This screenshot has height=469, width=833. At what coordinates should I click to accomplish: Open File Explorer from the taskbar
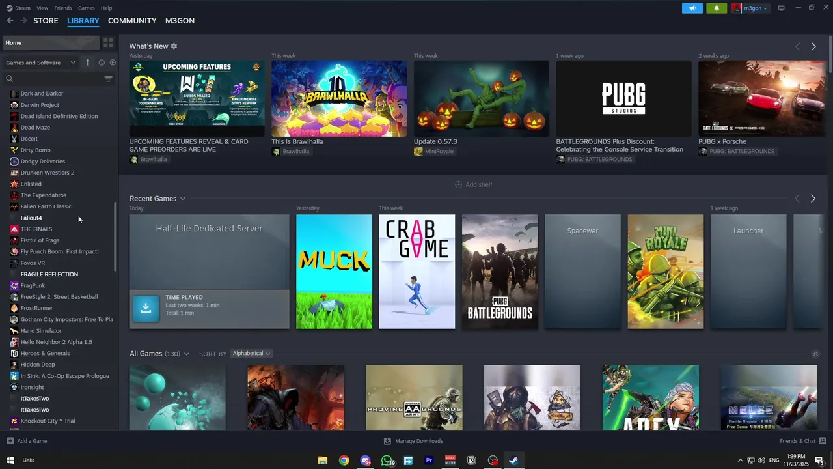322,461
